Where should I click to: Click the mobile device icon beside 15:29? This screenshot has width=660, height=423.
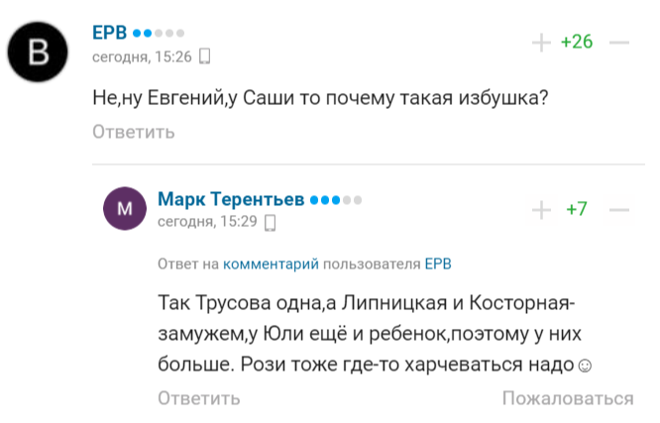[271, 223]
